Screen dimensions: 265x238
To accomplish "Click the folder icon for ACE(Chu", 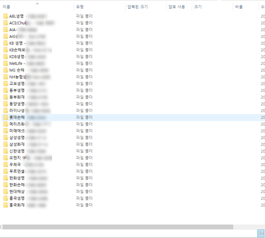I will pos(5,23).
